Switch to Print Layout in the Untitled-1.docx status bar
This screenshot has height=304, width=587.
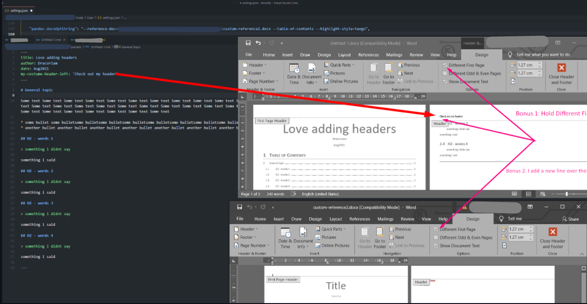[528, 194]
